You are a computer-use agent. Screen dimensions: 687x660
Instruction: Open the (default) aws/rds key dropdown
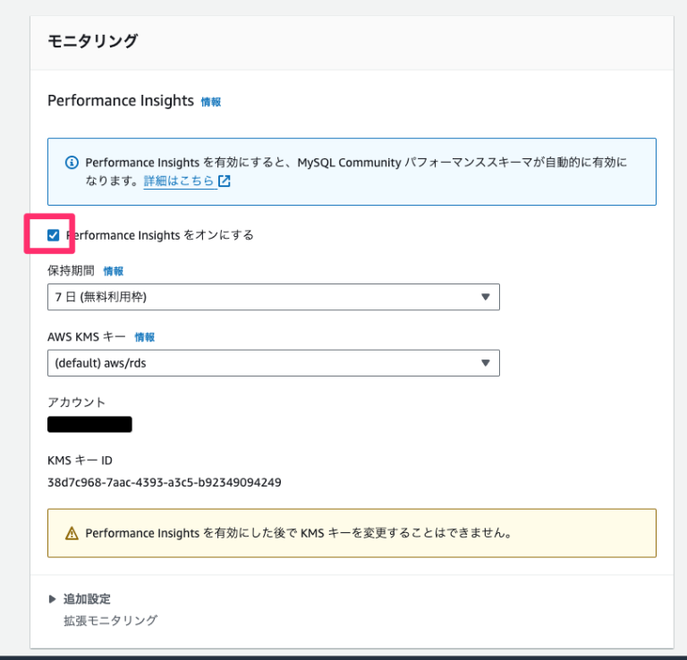274,362
